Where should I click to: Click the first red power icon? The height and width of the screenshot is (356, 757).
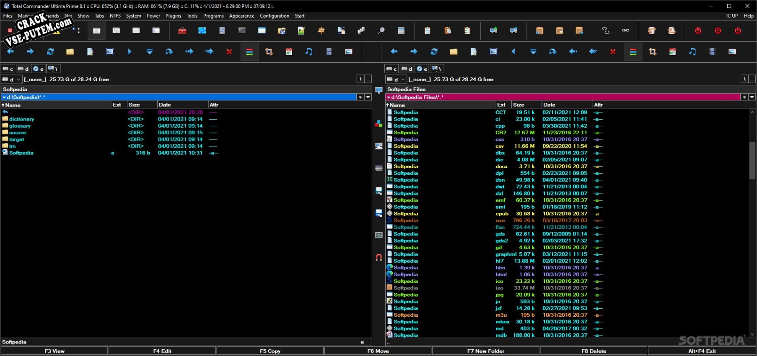pos(698,31)
